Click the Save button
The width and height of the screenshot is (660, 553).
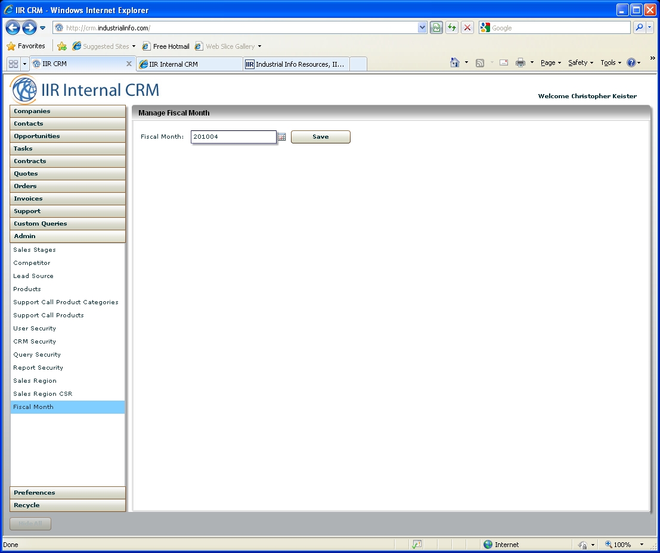[x=321, y=137]
